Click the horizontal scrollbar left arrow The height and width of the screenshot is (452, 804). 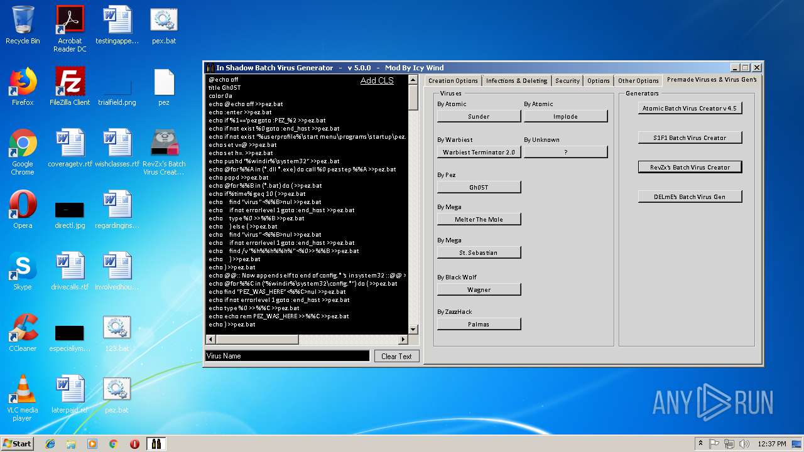pyautogui.click(x=210, y=340)
